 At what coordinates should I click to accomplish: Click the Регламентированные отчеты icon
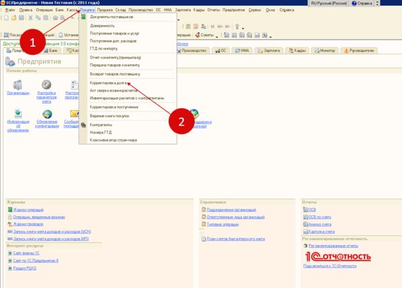click(306, 246)
